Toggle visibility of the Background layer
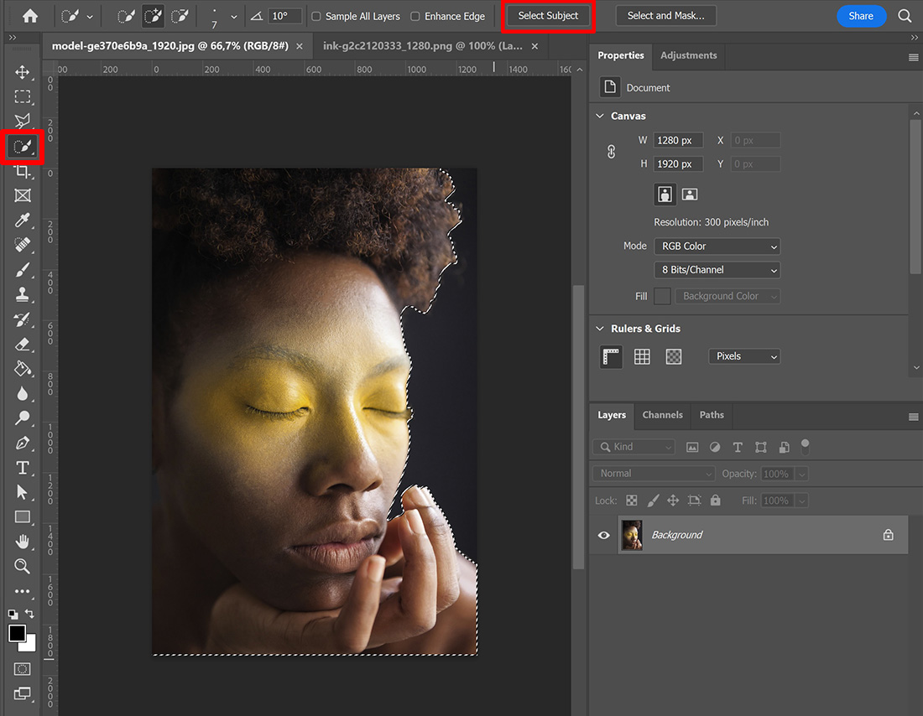The height and width of the screenshot is (716, 923). (x=603, y=535)
